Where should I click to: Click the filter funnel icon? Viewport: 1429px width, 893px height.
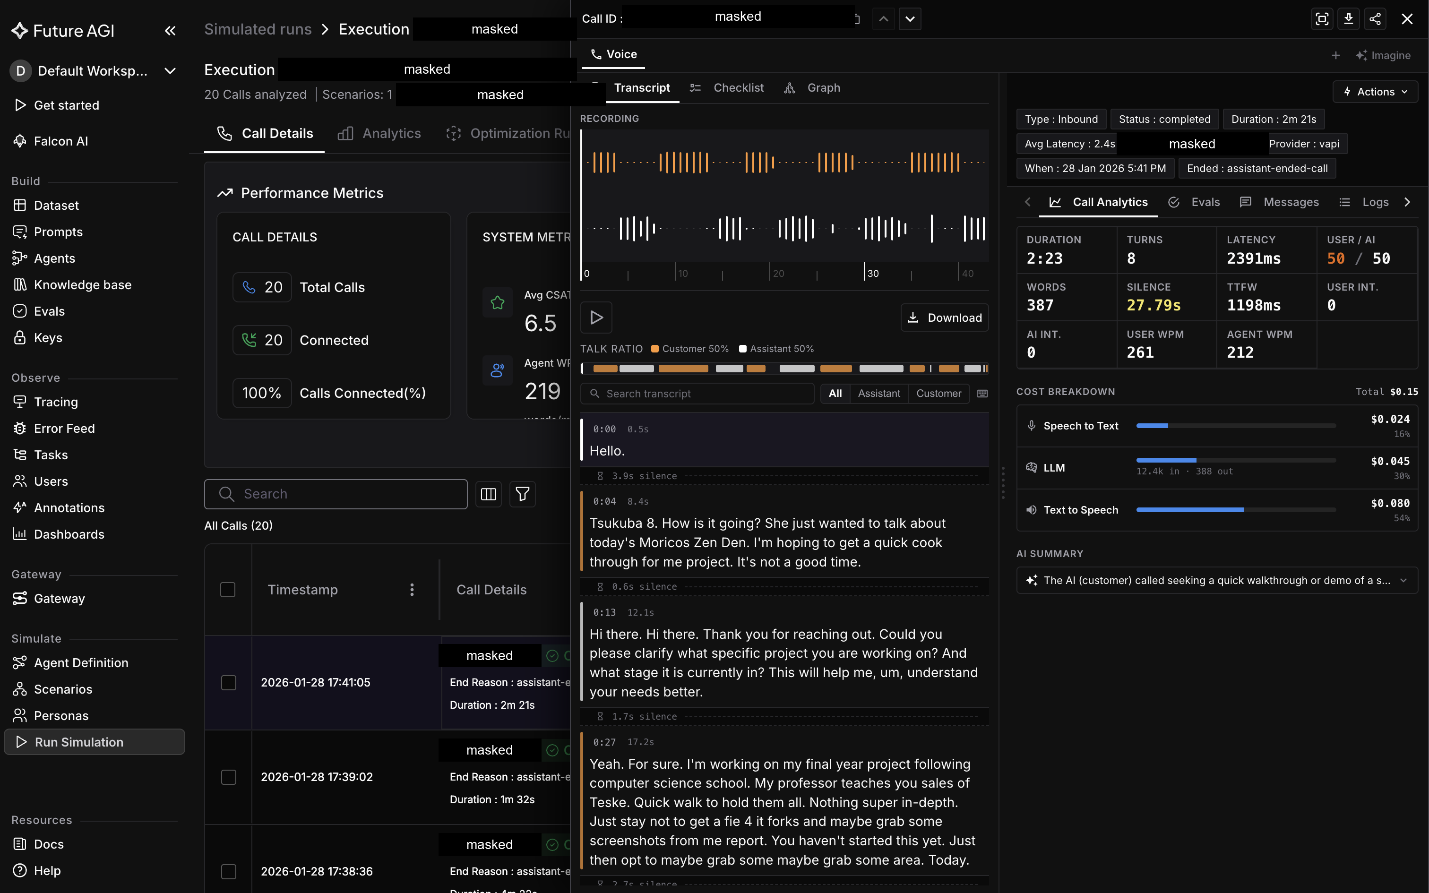tap(523, 494)
